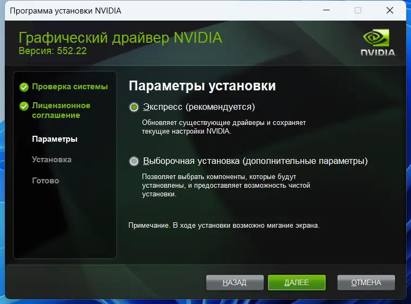The height and width of the screenshot is (304, 411).
Task: Close the NVIDIA installer window
Action: pyautogui.click(x=390, y=10)
